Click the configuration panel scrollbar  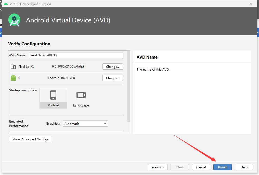[129, 86]
